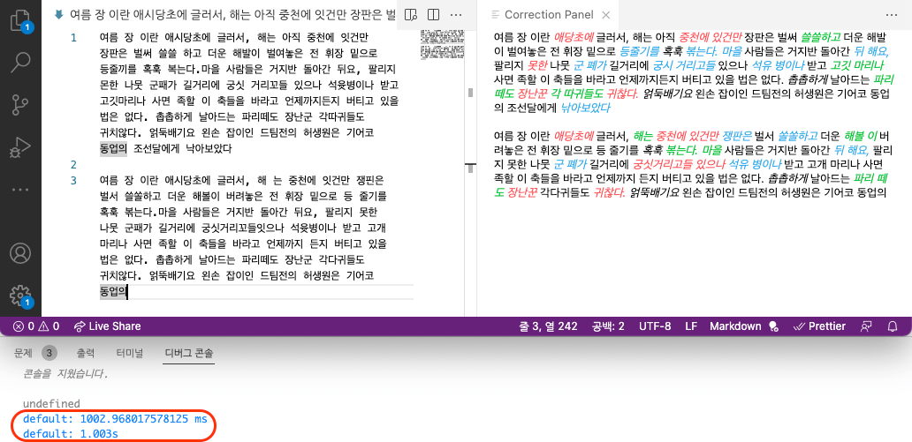Switch to the 디버그 콘솔 tab

click(190, 353)
